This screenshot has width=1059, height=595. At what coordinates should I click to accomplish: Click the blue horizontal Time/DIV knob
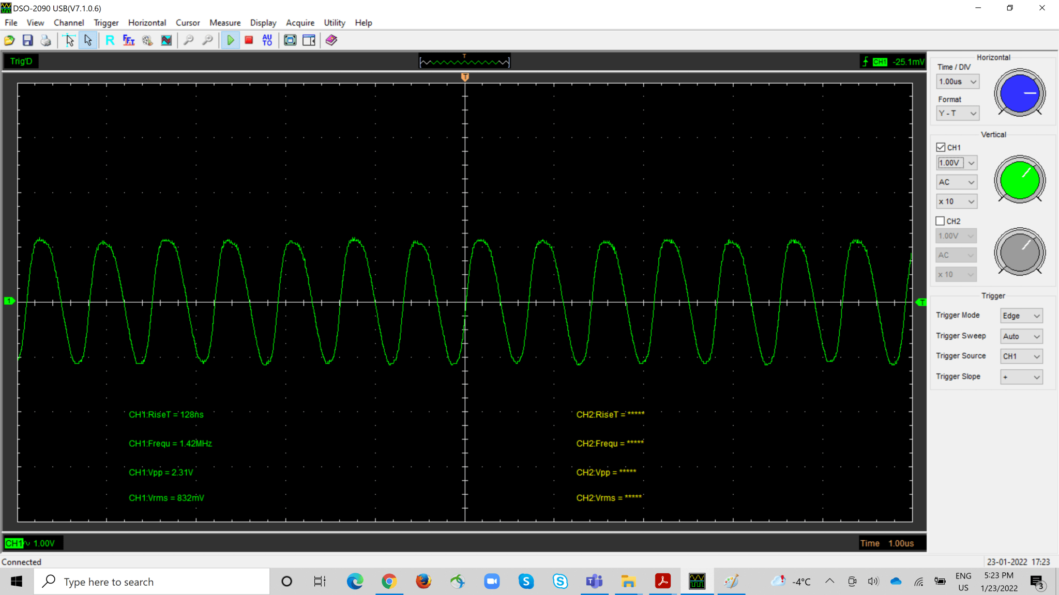1020,93
